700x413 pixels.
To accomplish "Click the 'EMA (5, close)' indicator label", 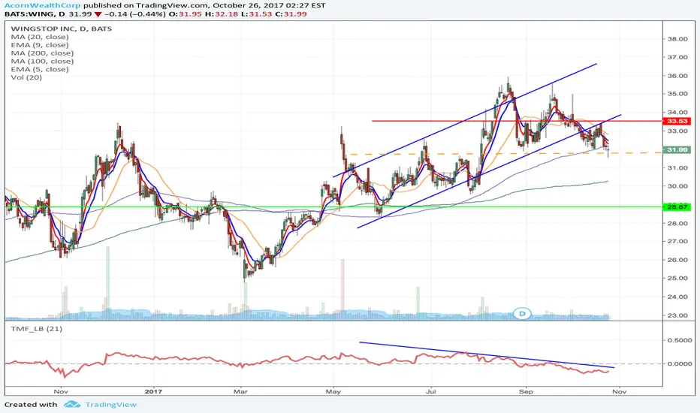I will tap(40, 69).
